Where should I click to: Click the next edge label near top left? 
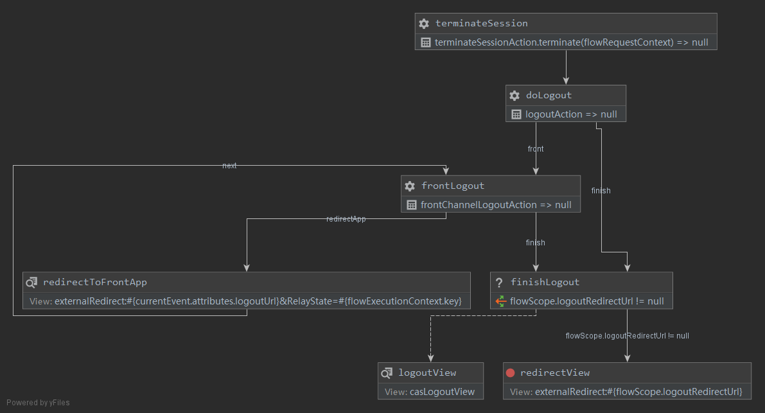coord(229,165)
